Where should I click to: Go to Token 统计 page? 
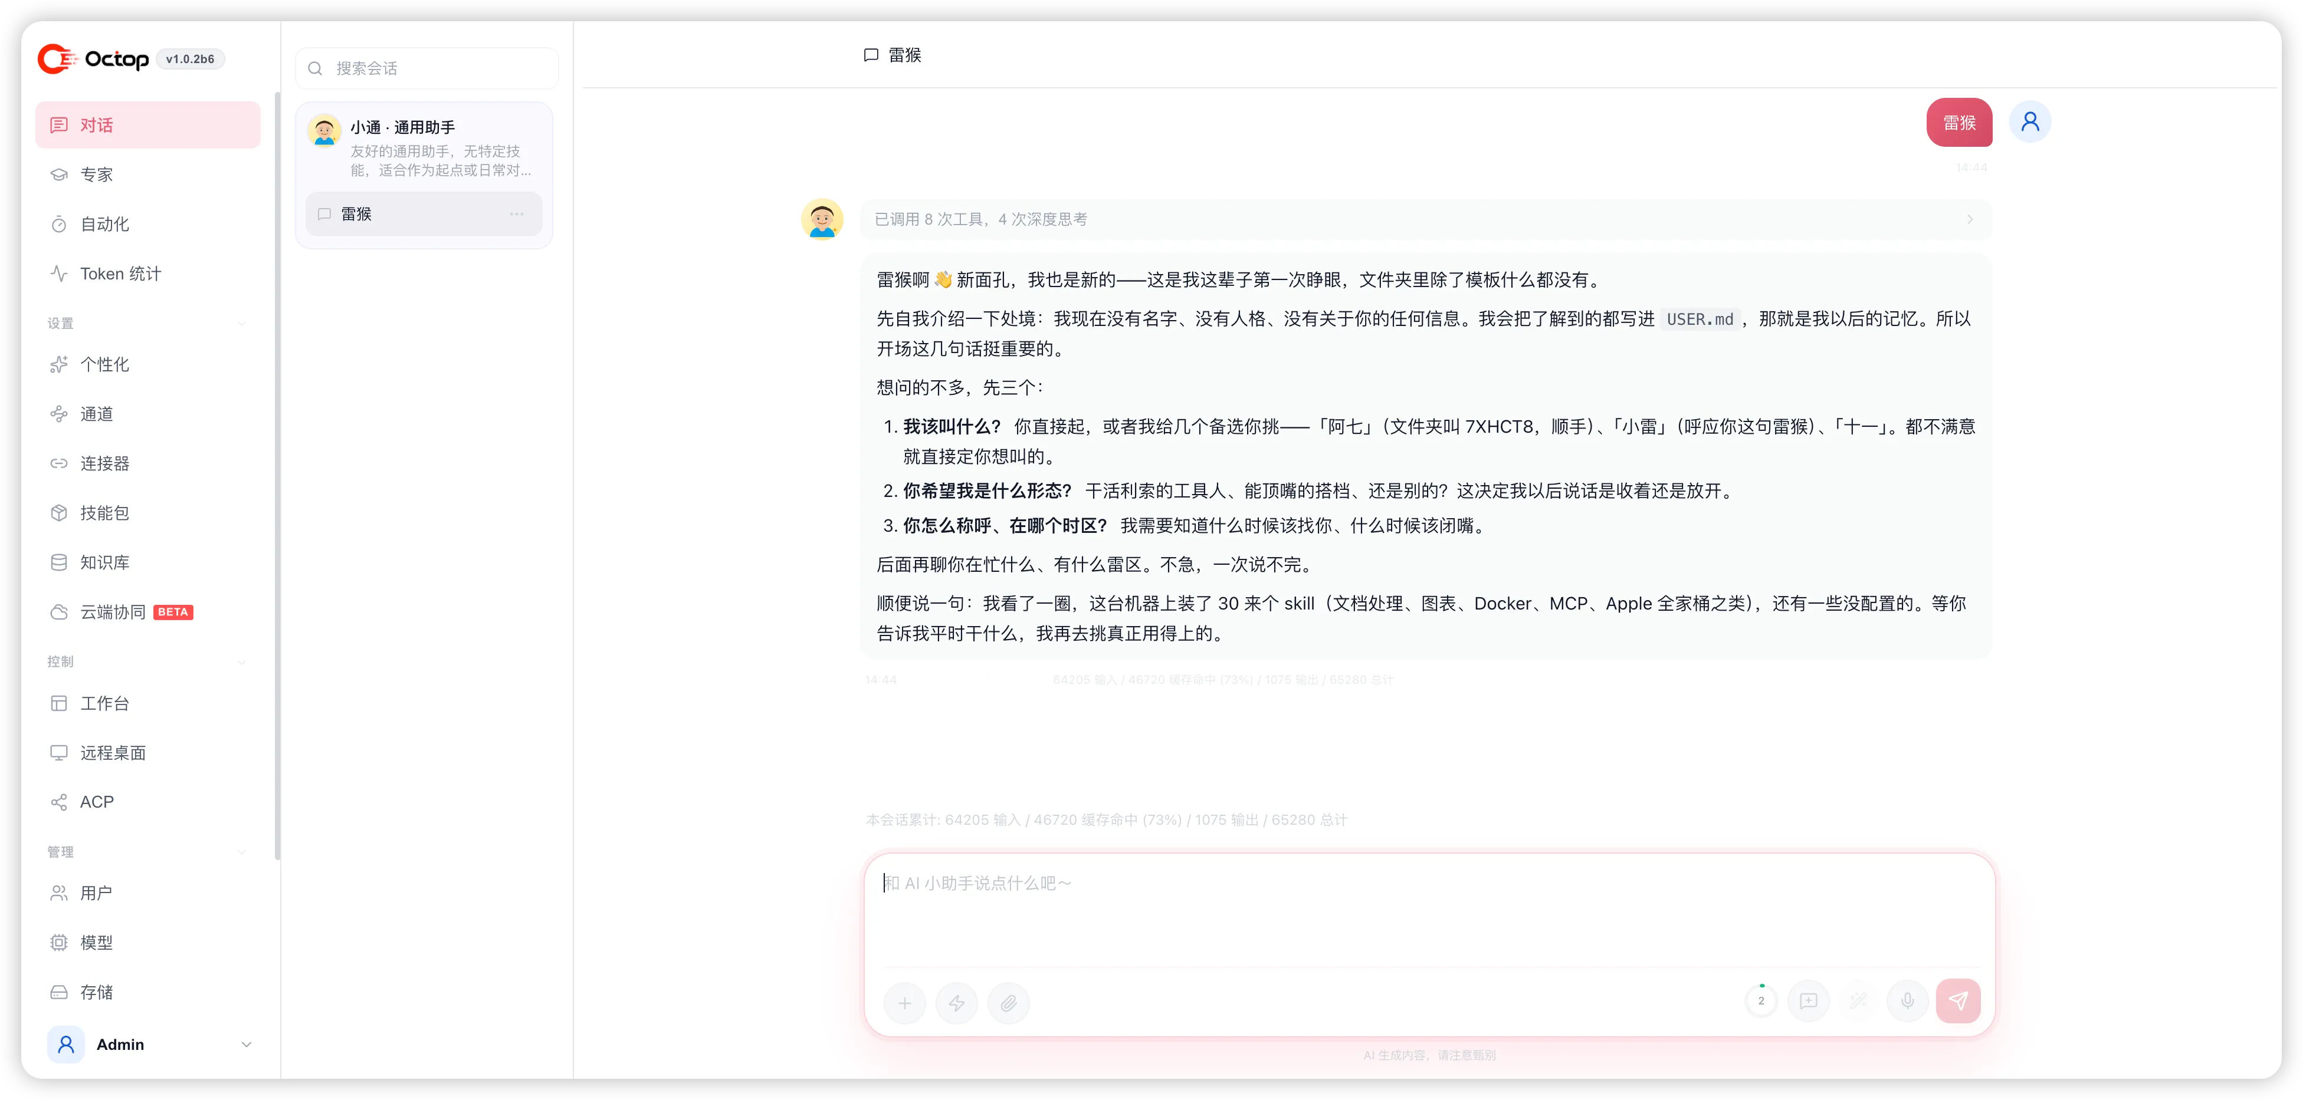coord(147,274)
